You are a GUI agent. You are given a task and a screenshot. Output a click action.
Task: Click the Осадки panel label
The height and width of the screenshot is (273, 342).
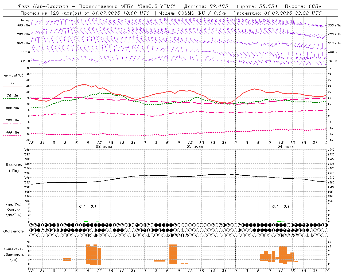14,210
